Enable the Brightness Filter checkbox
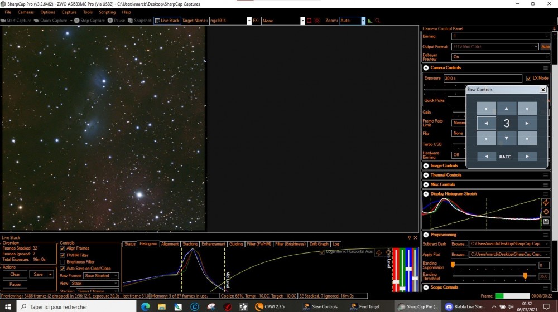 click(62, 262)
